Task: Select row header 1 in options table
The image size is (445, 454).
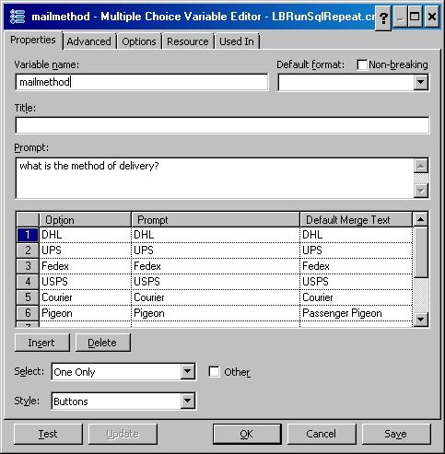Action: tap(28, 235)
